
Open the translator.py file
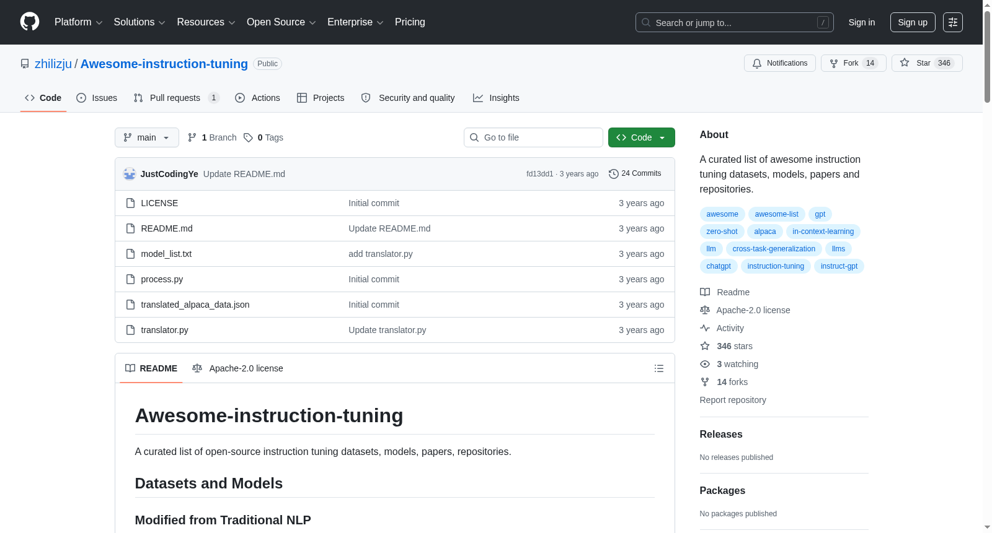(164, 330)
